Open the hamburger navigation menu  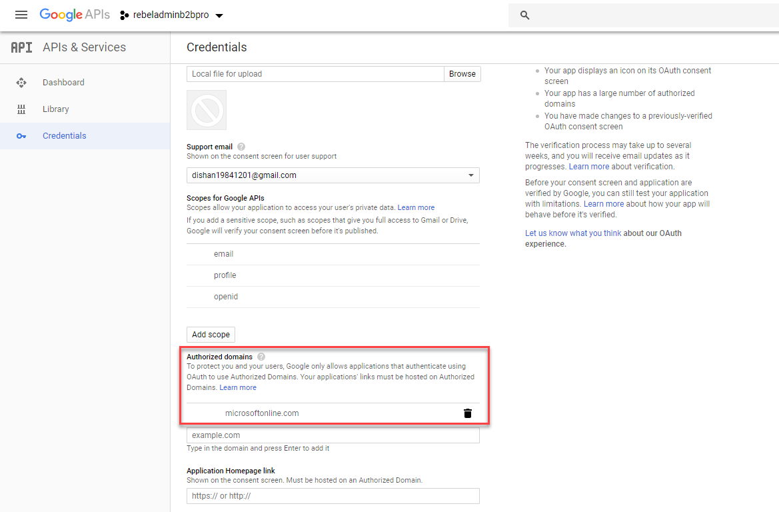pos(21,15)
